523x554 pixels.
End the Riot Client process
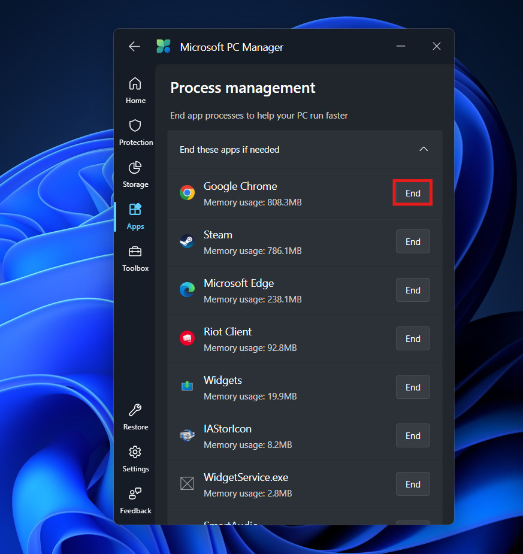(413, 339)
